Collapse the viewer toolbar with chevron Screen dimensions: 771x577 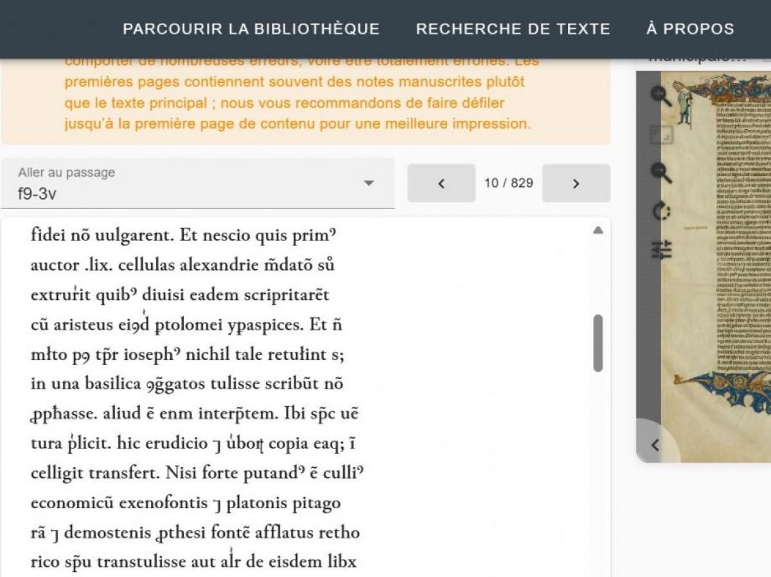coord(655,445)
